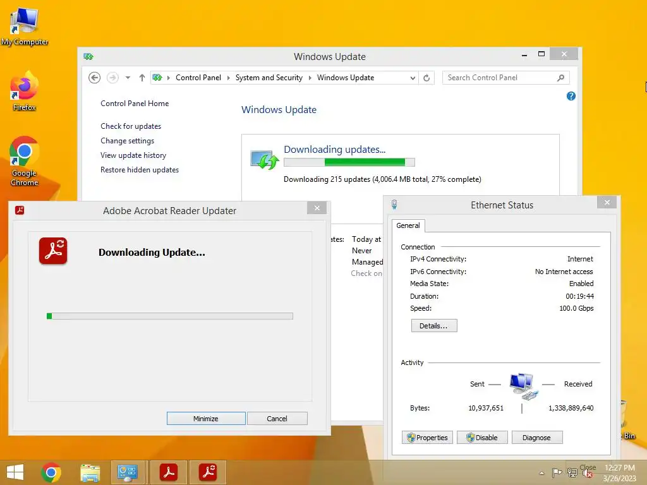The height and width of the screenshot is (485, 647).
Task: Go up one level in Control Panel
Action: 142,78
